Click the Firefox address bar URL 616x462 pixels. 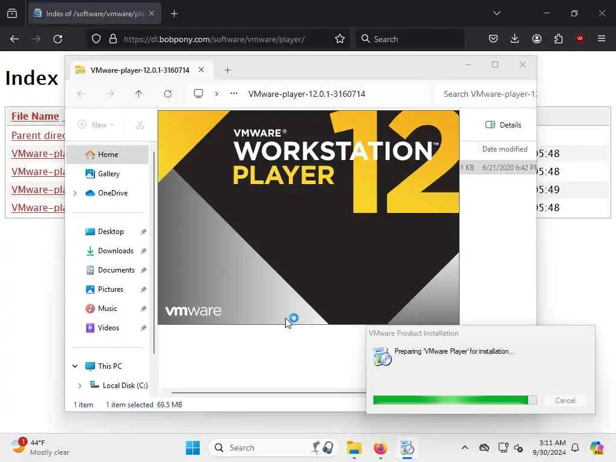coord(214,39)
